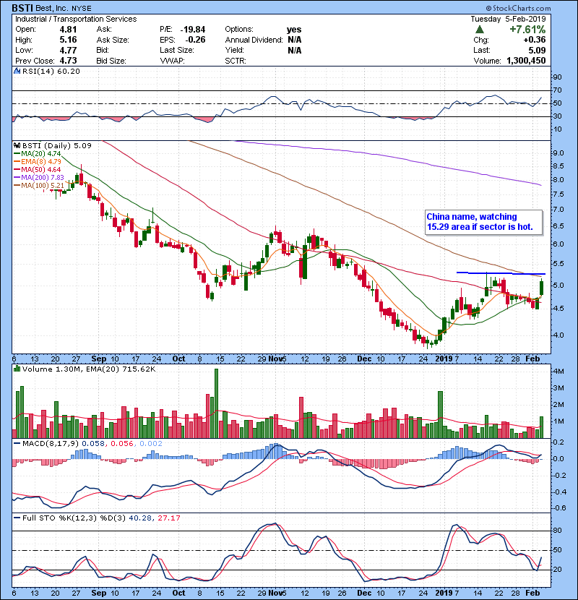Select the Low value 4.77
This screenshot has width=578, height=600.
[68, 50]
